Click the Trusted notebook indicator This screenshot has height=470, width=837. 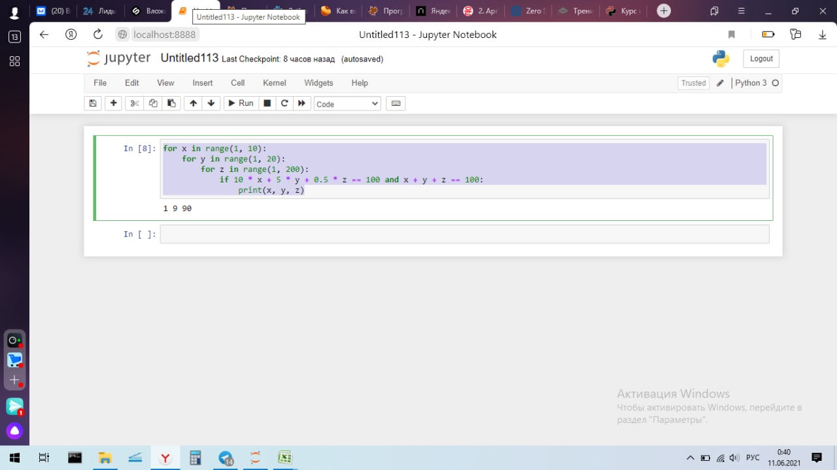point(694,83)
